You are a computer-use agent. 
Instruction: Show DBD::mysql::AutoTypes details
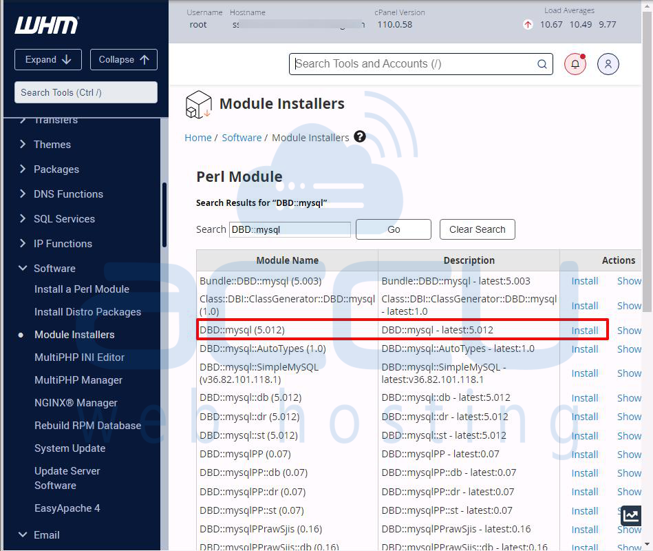629,349
